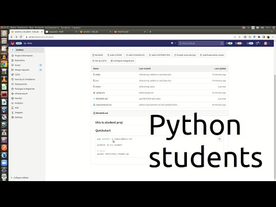This screenshot has height=207, width=276.
Task: Open the to-do list icon in navbar
Action: (250, 43)
